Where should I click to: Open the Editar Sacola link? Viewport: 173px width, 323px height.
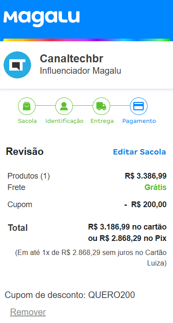click(x=139, y=152)
